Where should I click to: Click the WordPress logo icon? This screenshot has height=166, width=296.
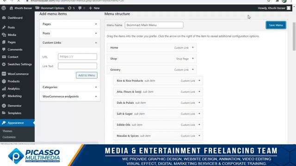point(4,8)
